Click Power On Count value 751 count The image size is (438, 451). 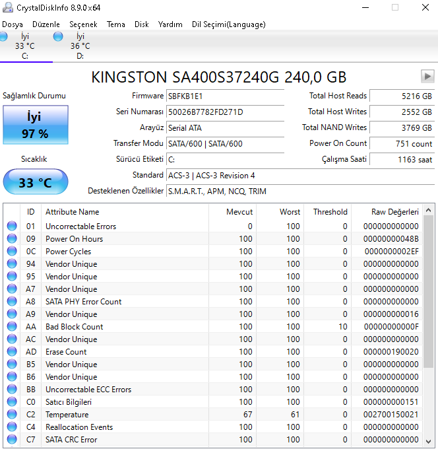pyautogui.click(x=402, y=143)
